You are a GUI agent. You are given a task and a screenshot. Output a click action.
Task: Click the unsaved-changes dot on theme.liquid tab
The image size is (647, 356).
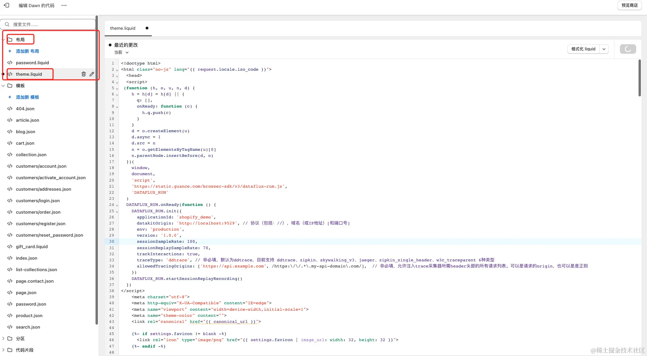coord(147,28)
